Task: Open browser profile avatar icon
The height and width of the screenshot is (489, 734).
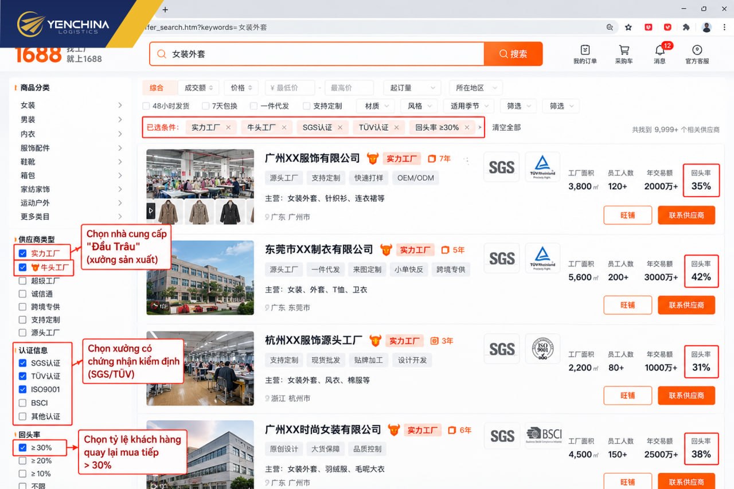Action: [x=706, y=27]
